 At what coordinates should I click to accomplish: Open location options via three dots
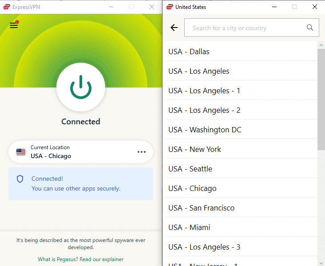(x=142, y=152)
